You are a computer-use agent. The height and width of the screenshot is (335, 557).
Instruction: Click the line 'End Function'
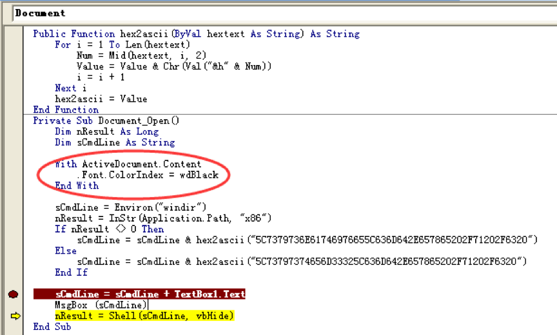66,110
